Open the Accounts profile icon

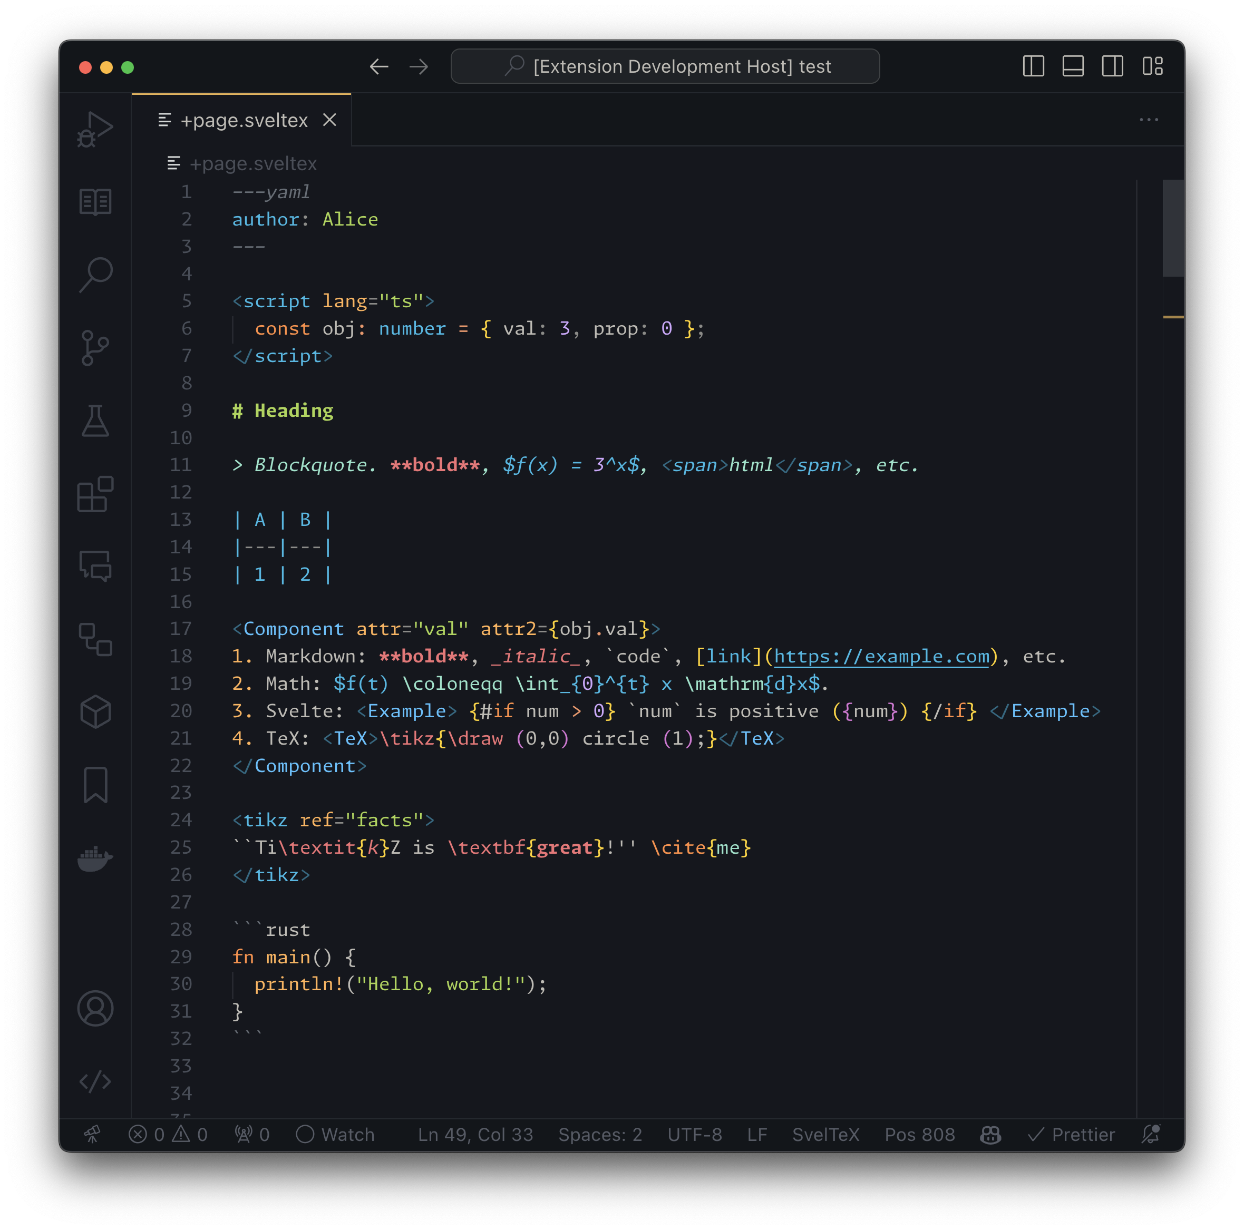[x=95, y=1009]
